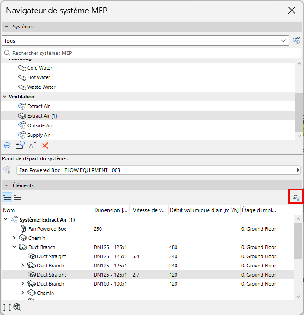Sort by Débit volumique d'air column header
Viewport: 304px width, 315px height.
pos(204,210)
